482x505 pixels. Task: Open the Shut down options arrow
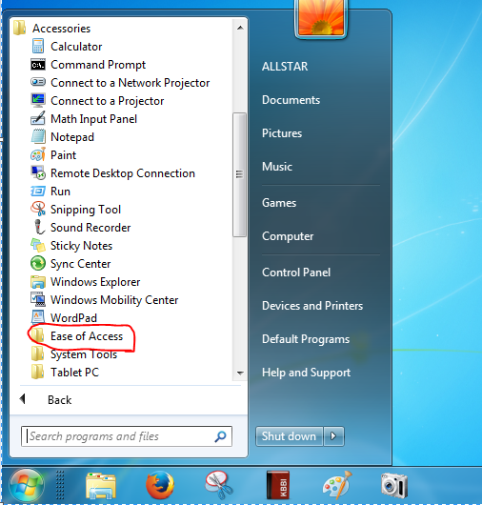pyautogui.click(x=334, y=436)
